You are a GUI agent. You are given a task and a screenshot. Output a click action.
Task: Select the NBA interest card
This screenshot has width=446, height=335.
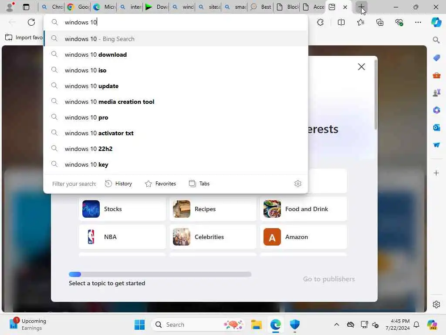(122, 237)
